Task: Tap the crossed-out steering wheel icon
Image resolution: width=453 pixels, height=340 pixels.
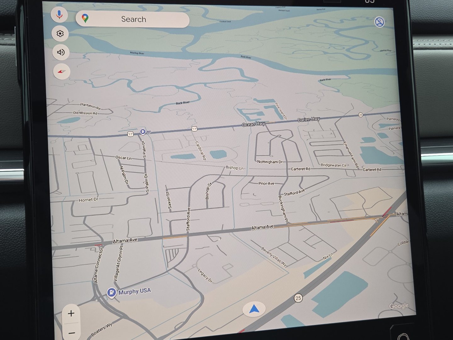Action: (379, 22)
